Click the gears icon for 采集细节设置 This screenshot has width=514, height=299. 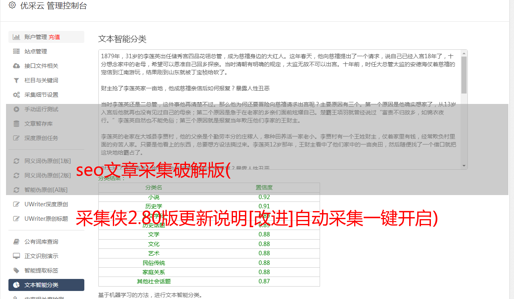[16, 95]
